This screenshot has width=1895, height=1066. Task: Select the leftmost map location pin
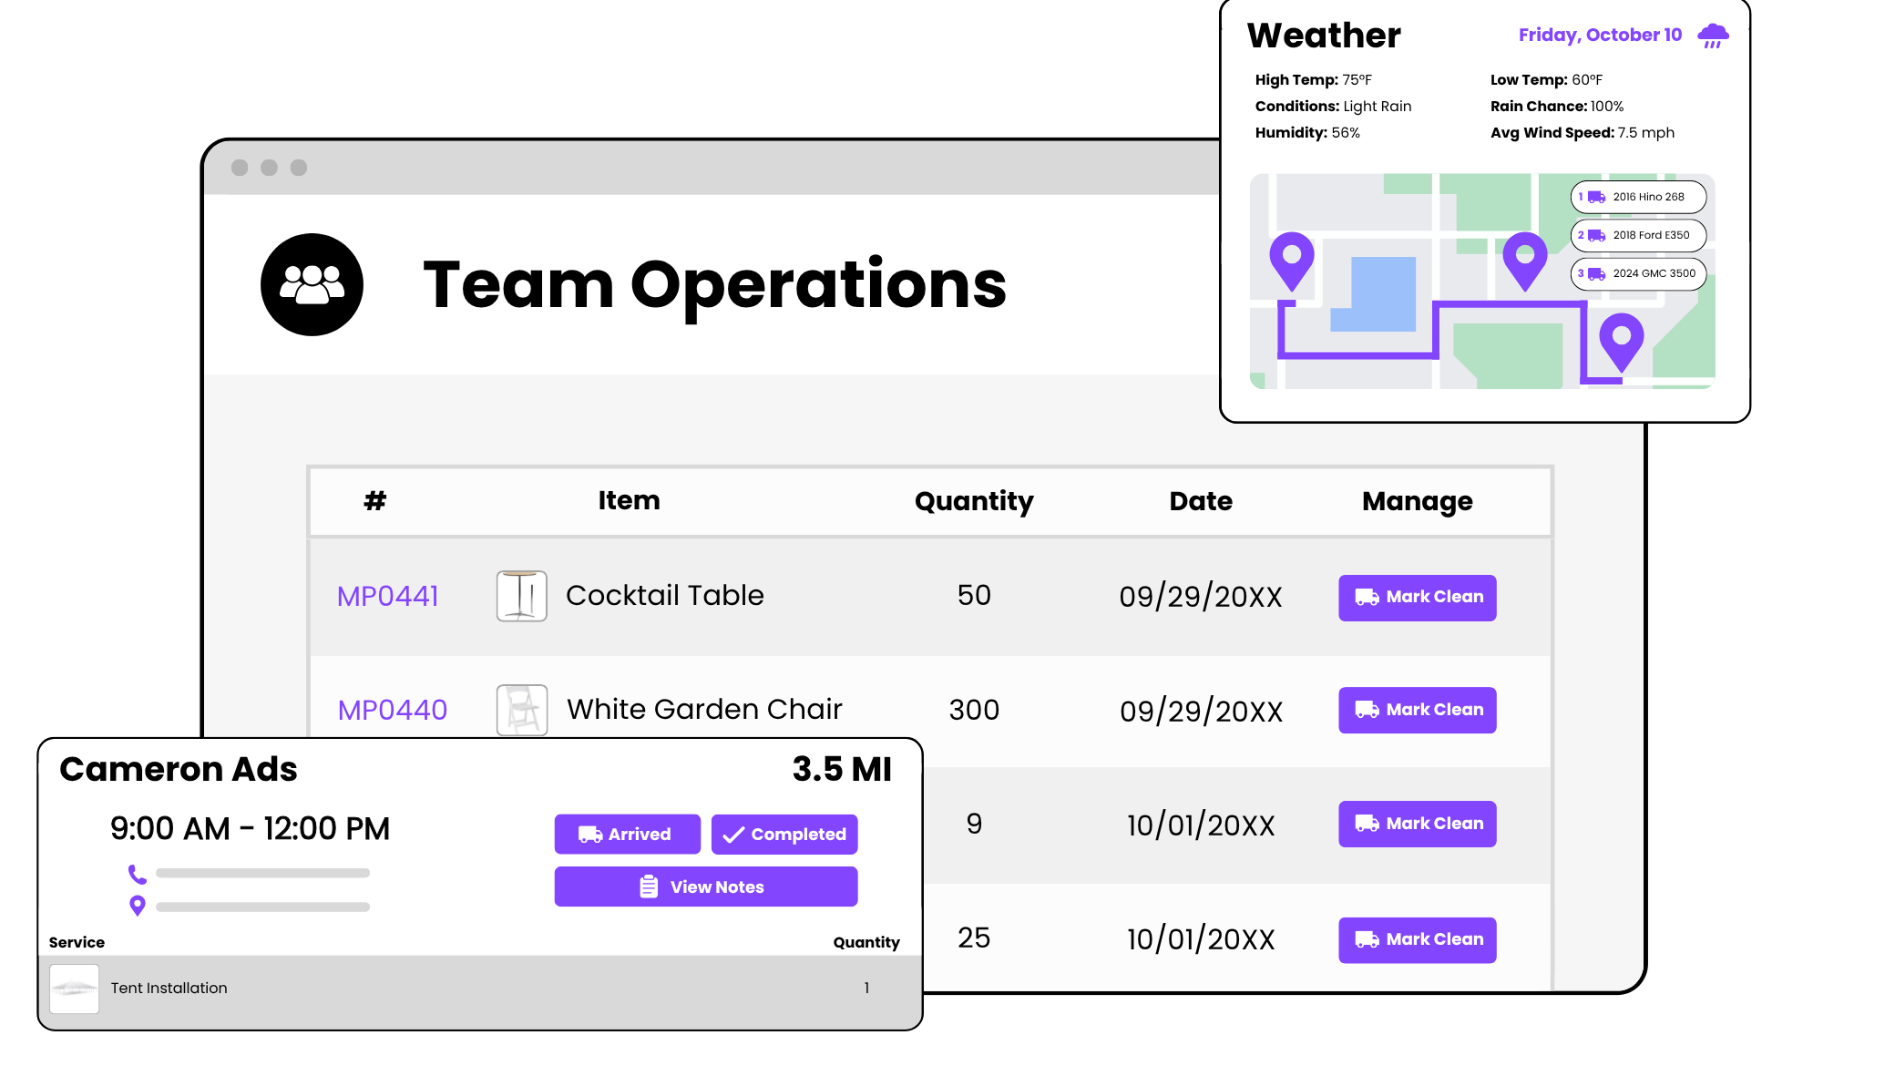pos(1291,261)
